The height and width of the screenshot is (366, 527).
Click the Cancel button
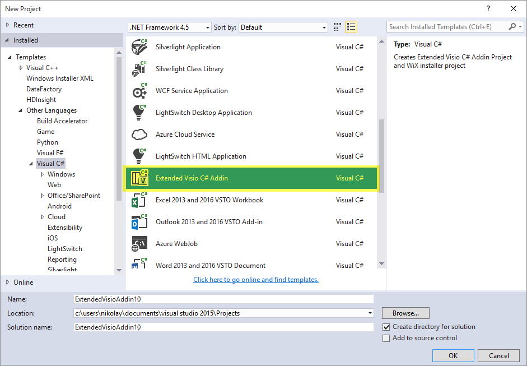click(x=499, y=355)
